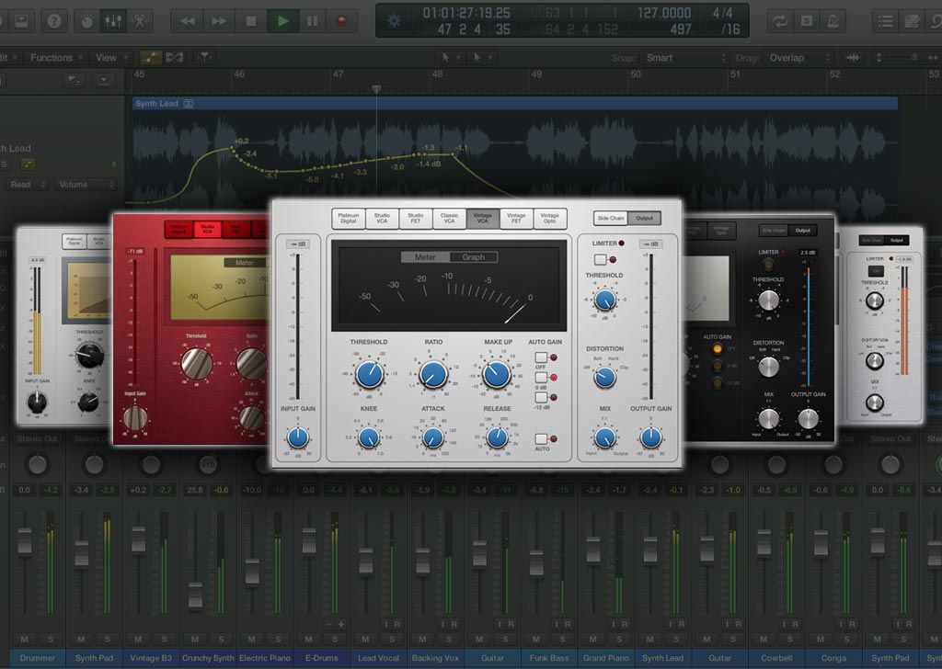Image resolution: width=942 pixels, height=669 pixels.
Task: Open the Note Pads icon
Action: coord(912,22)
